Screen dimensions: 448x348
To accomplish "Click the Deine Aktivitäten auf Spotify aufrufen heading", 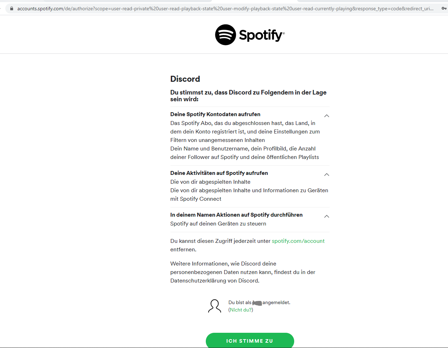I will 219,173.
